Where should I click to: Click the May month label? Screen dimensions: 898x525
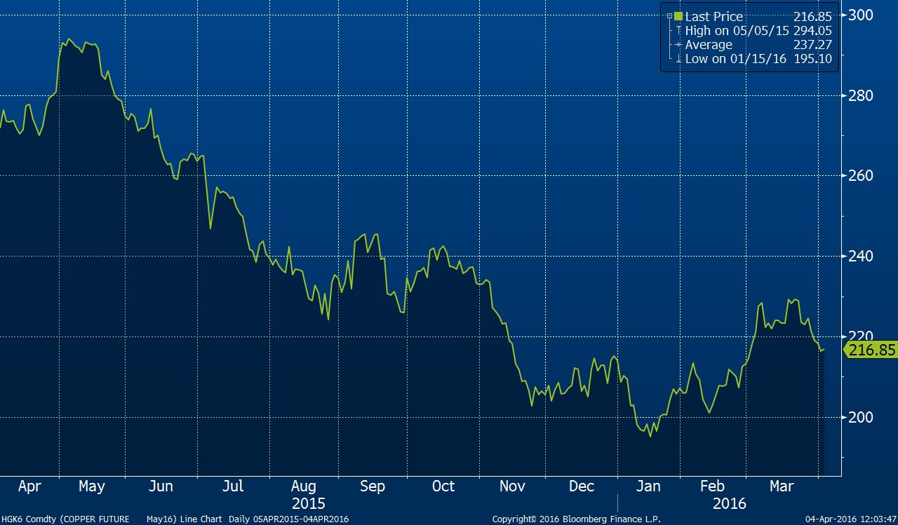tap(91, 486)
